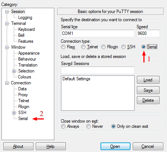Set close window on exit to Never
This screenshot has width=167, height=152.
(89, 126)
